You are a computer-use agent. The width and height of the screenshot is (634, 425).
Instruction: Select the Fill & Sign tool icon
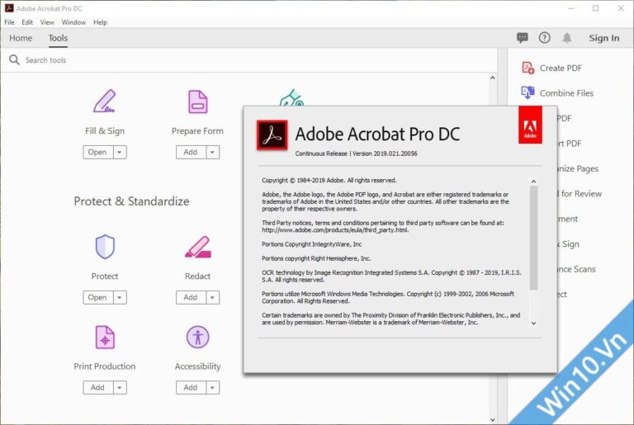104,102
